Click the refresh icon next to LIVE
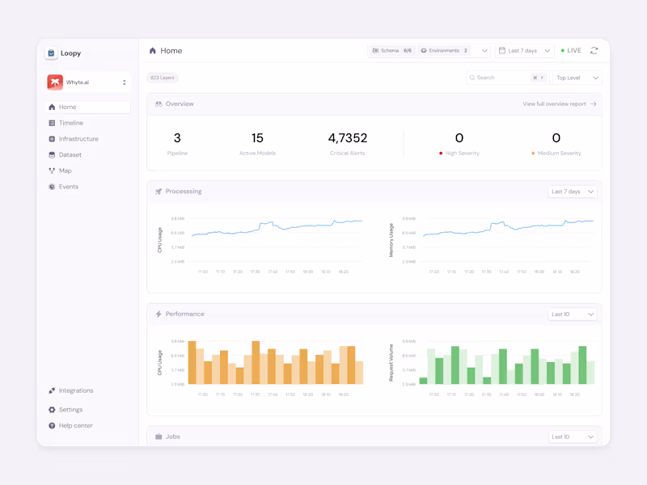Viewport: 647px width, 485px height. 594,50
